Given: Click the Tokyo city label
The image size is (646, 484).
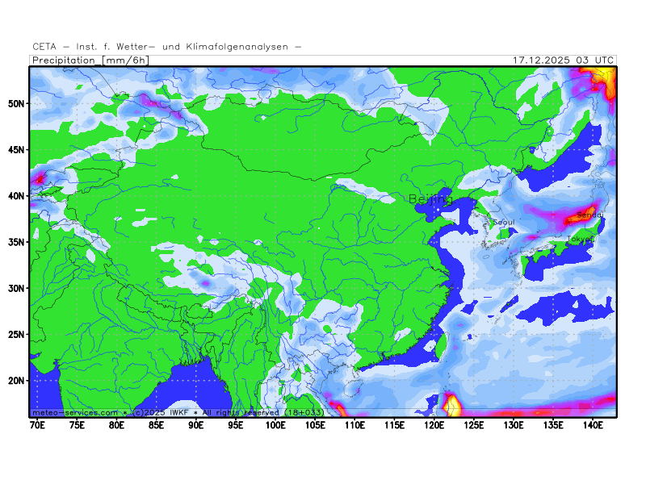Looking at the screenshot, I should click(580, 240).
